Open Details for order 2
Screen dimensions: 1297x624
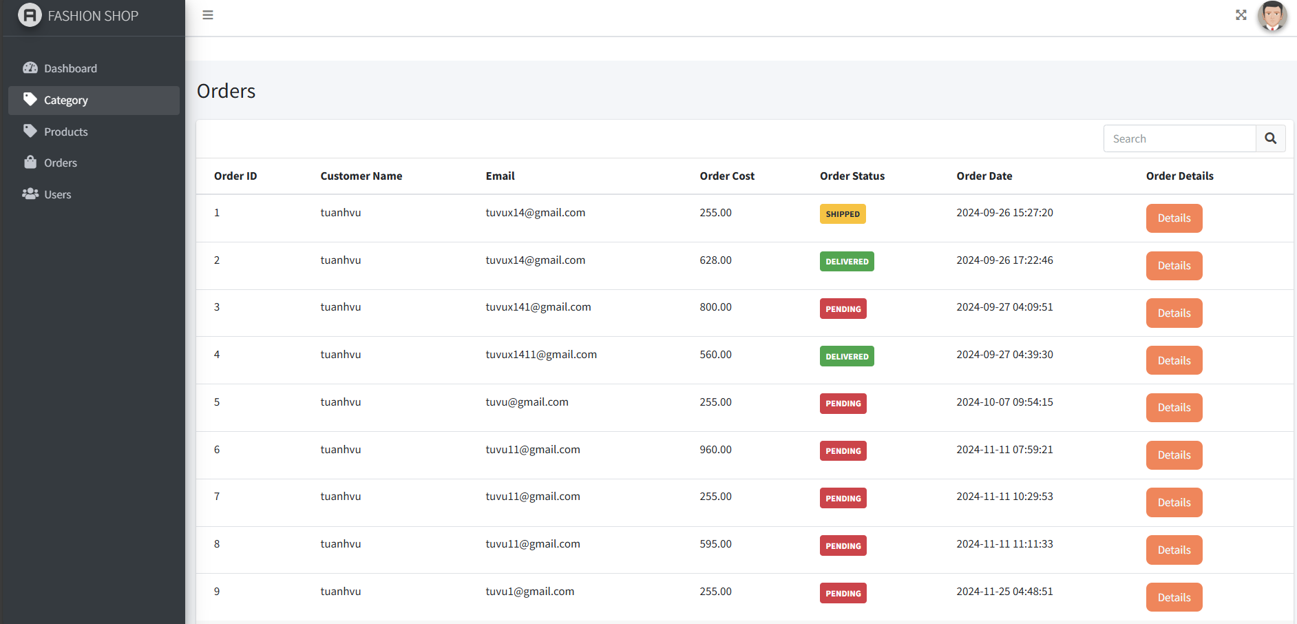coord(1174,266)
